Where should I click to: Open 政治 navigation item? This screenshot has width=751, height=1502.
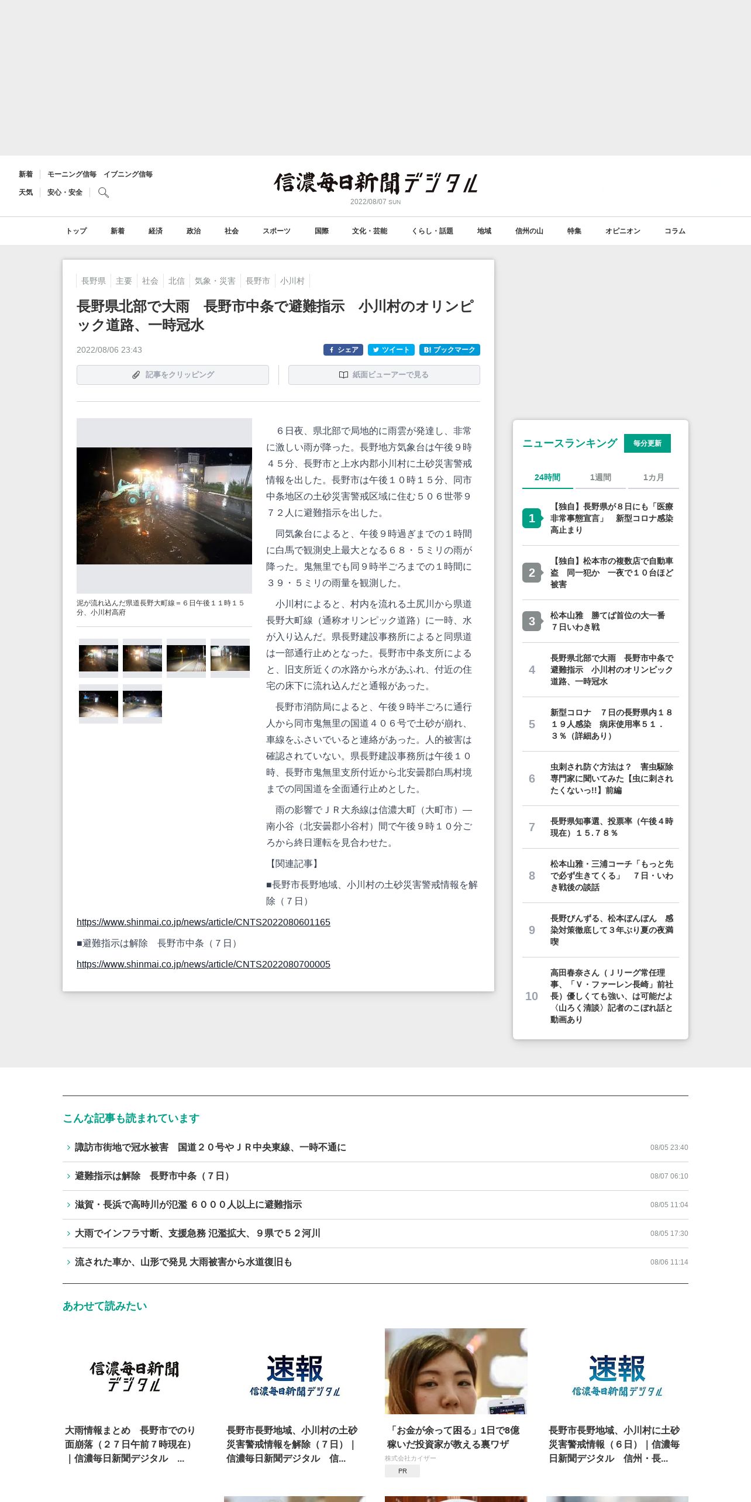coord(194,231)
